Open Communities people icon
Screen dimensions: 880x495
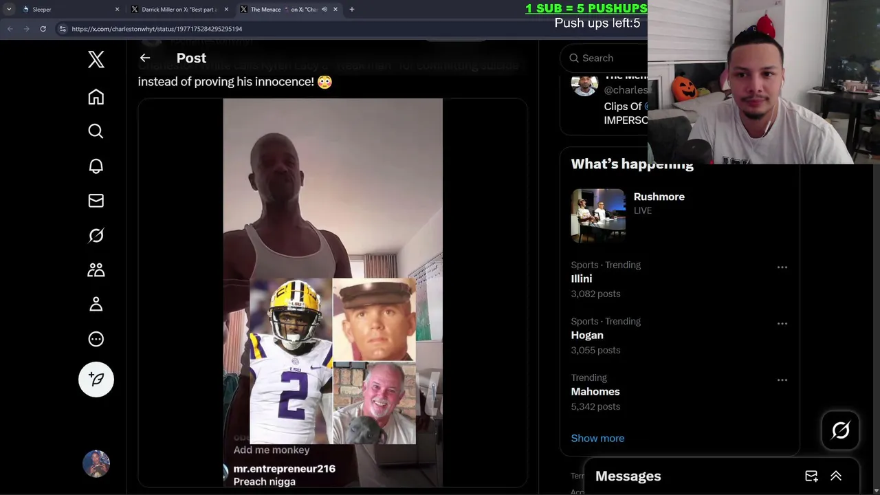coord(96,269)
